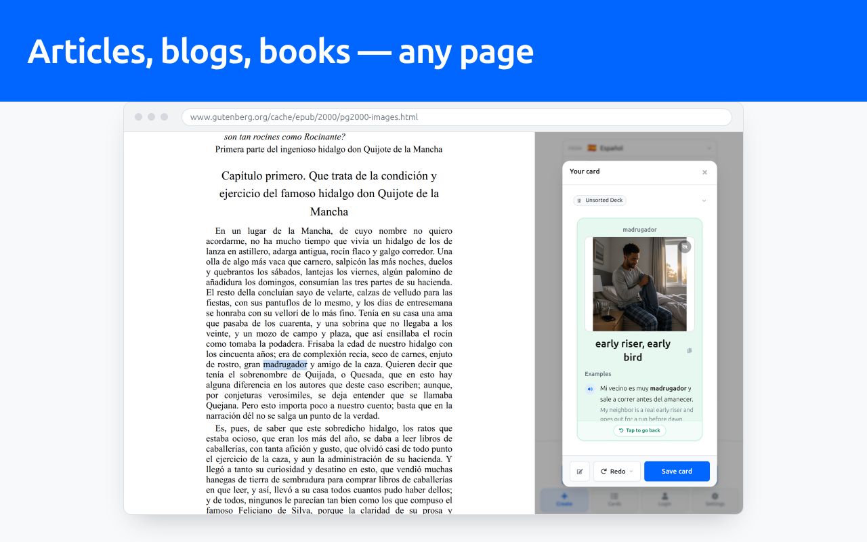Viewport: 867px width, 542px height.
Task: Click the highlighted word "madrugador" in the text
Action: coord(285,364)
